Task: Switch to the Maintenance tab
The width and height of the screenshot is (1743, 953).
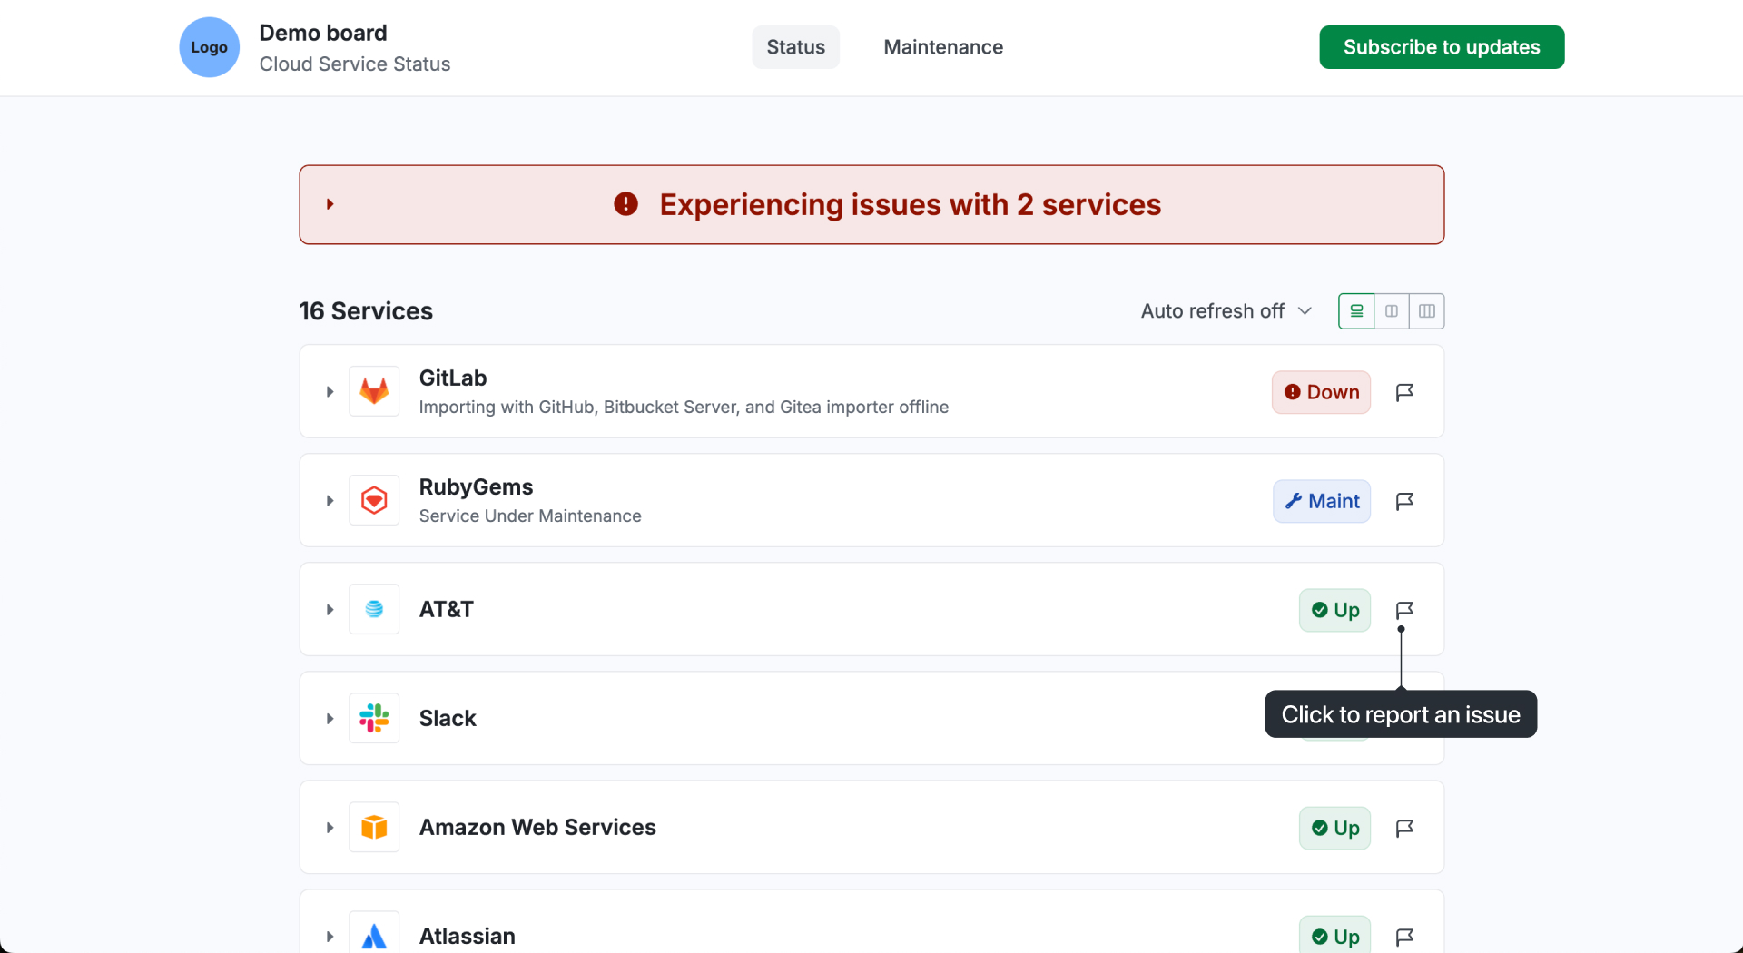Action: point(943,47)
